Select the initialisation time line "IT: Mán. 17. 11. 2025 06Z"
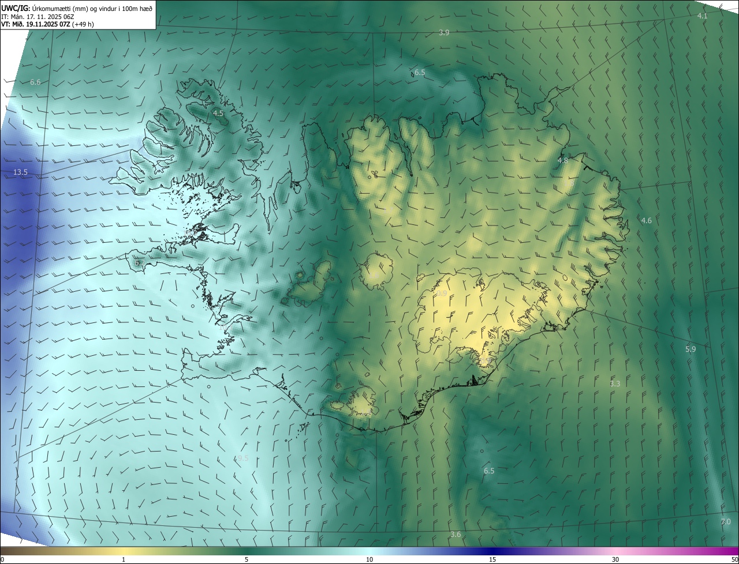The image size is (739, 564). click(x=38, y=17)
